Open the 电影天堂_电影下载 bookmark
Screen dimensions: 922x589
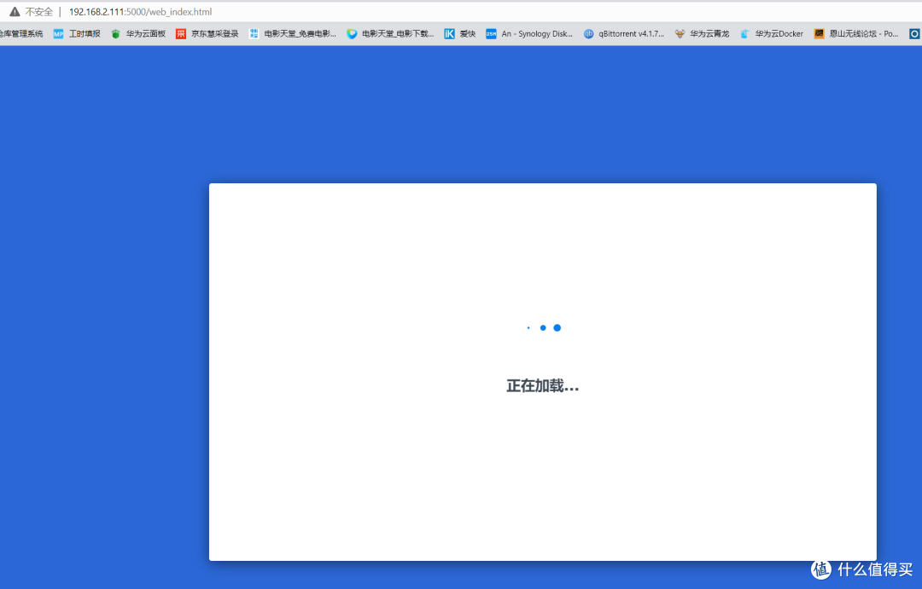[390, 34]
